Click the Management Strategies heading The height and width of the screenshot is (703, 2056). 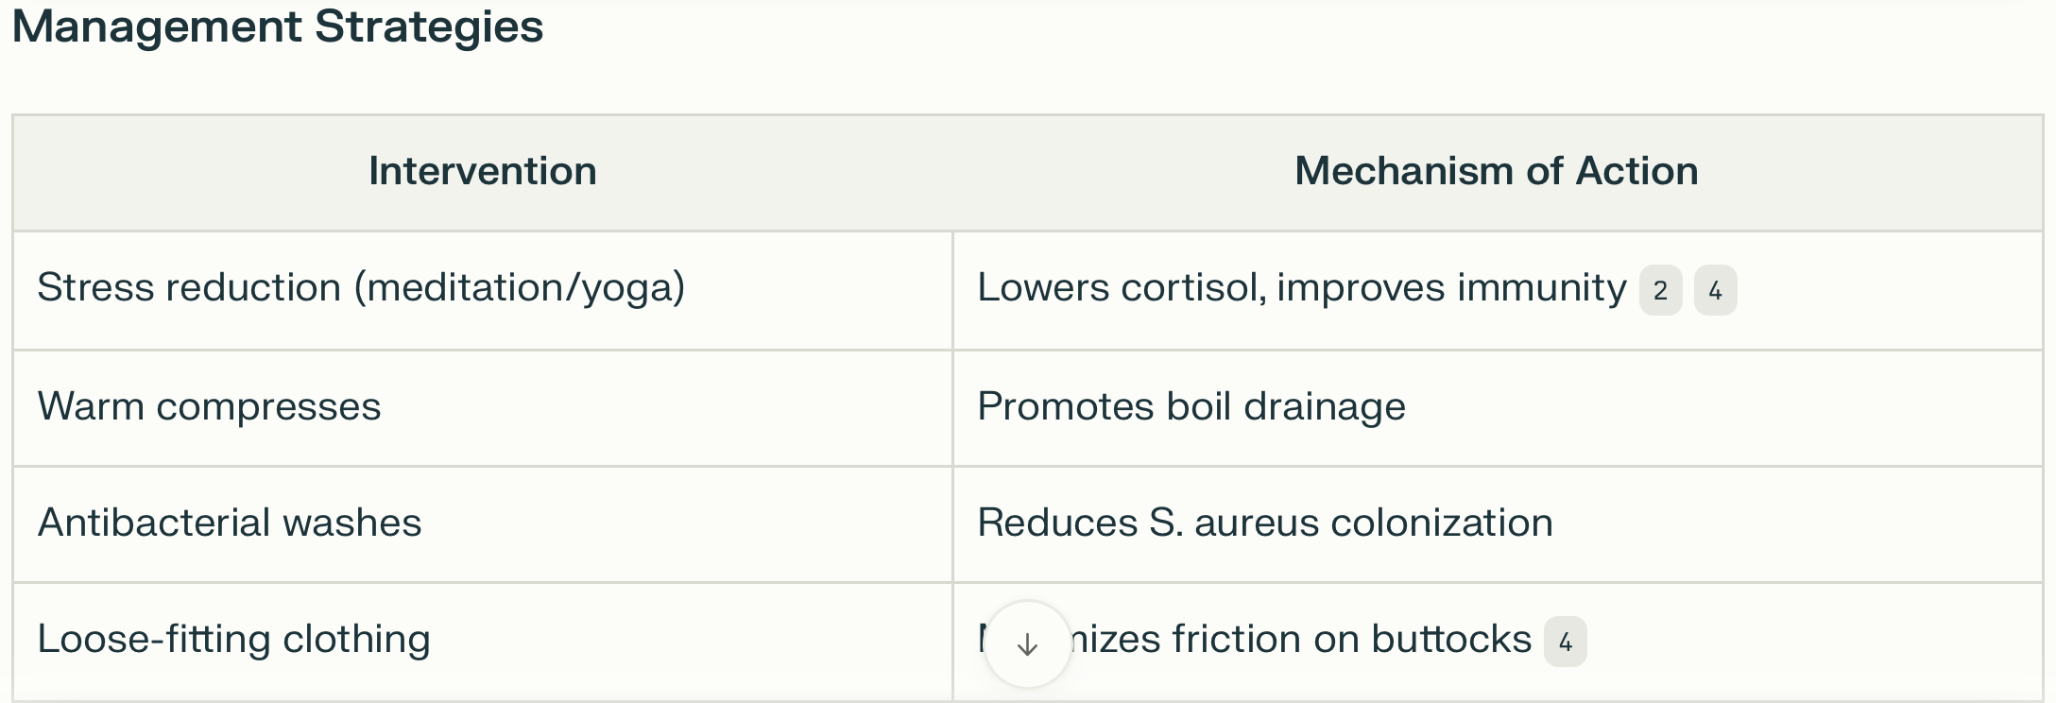278,26
